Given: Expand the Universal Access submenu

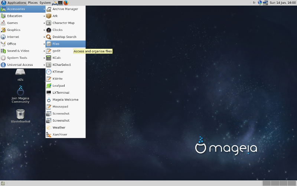Looking at the screenshot, I should click(x=23, y=65).
